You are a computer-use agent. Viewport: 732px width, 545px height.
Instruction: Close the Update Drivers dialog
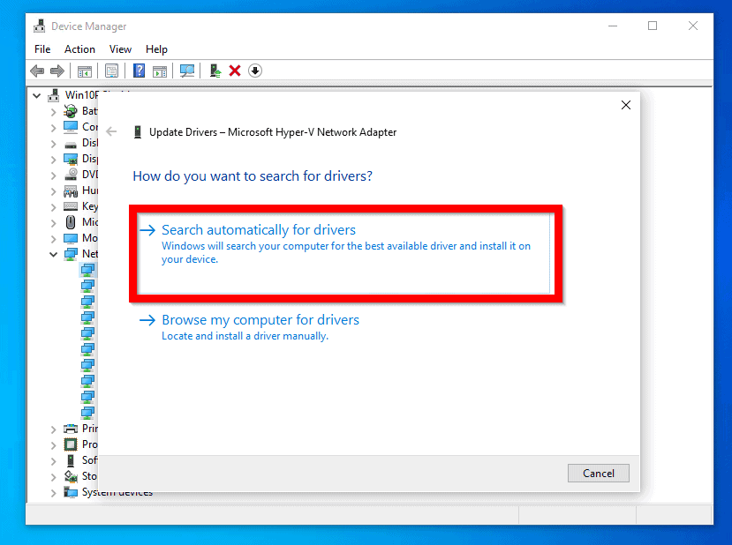click(x=626, y=105)
